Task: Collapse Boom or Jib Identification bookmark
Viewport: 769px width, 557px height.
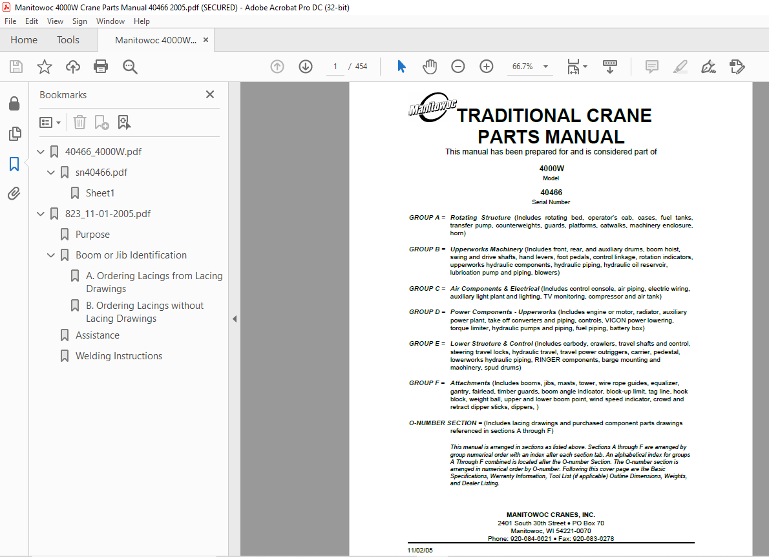Action: 51,255
